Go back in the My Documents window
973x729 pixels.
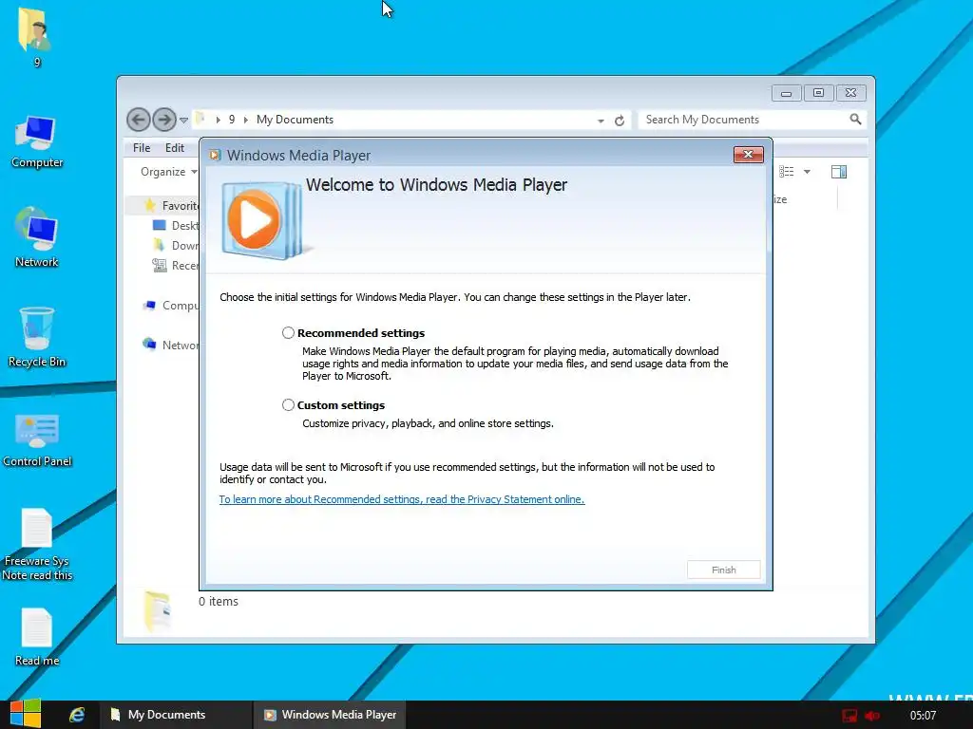[139, 120]
